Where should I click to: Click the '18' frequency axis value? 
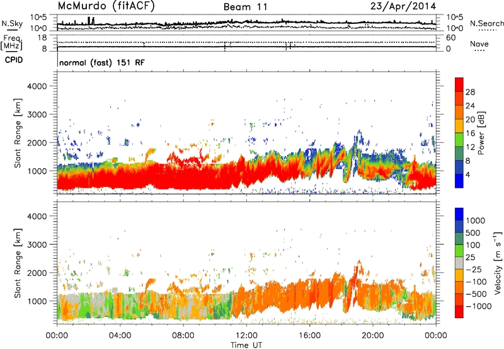click(42, 38)
